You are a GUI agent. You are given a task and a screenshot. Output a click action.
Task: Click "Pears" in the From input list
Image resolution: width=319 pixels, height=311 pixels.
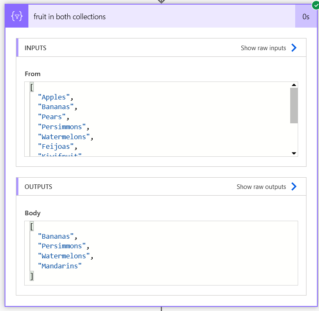pyautogui.click(x=52, y=117)
